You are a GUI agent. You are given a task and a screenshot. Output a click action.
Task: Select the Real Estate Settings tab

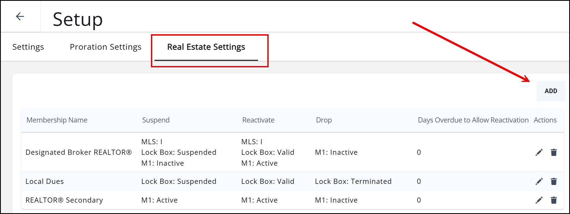[206, 47]
